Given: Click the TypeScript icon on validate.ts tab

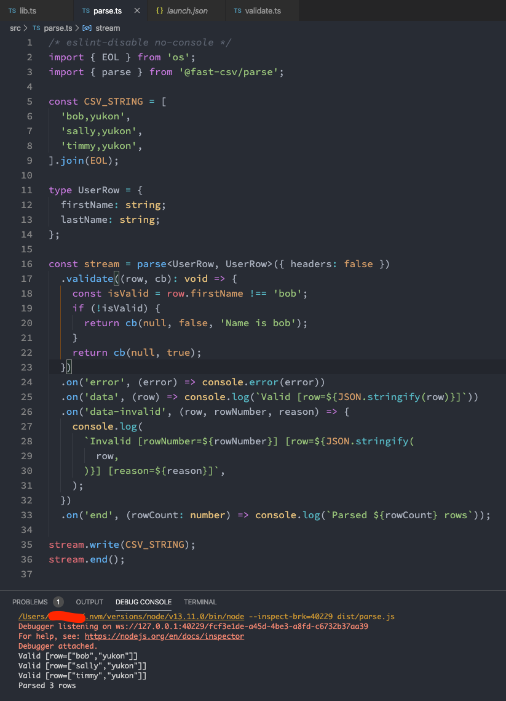Looking at the screenshot, I should click(x=239, y=10).
